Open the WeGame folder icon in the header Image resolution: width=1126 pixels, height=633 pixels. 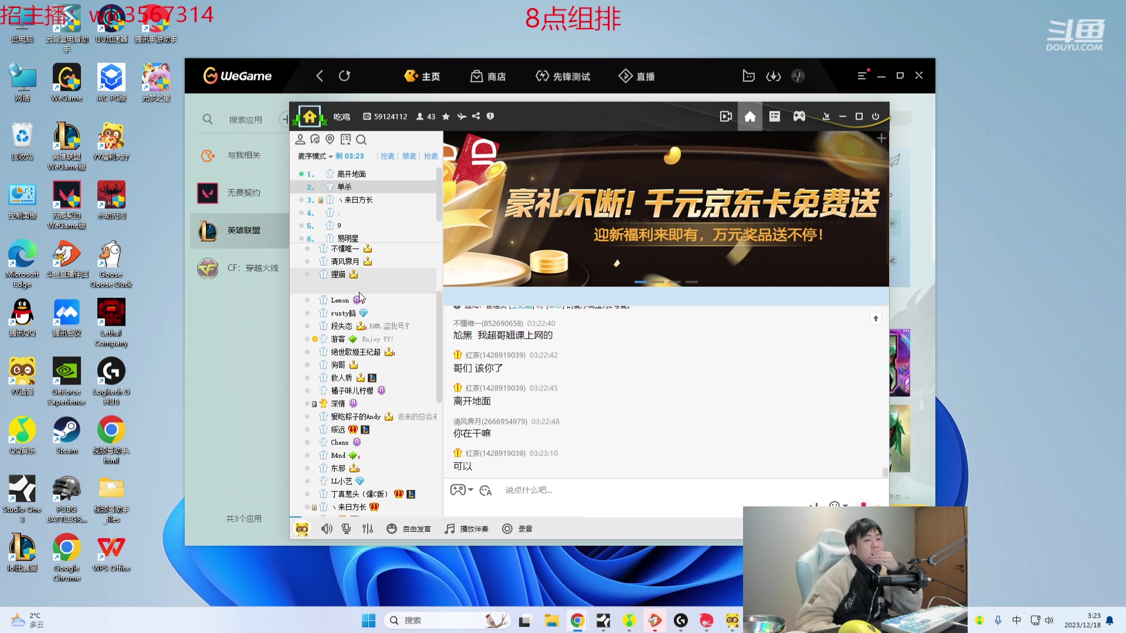point(748,76)
